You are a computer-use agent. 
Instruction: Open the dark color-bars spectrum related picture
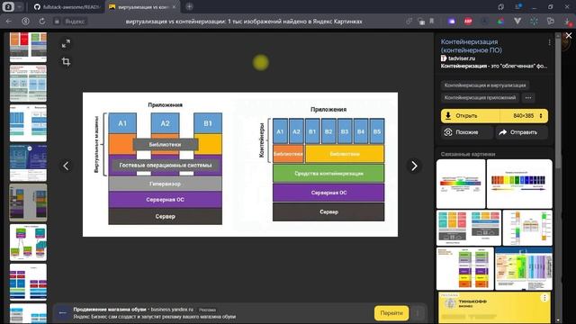pyautogui.click(x=519, y=184)
